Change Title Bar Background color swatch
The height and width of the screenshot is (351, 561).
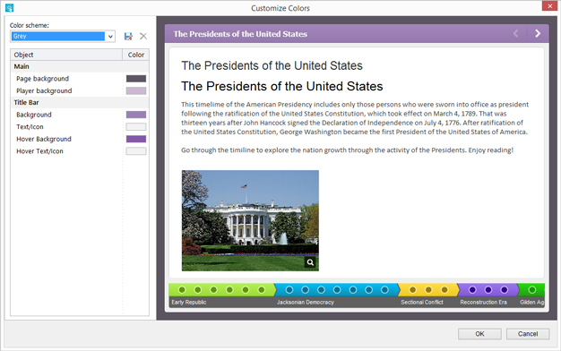coord(136,115)
